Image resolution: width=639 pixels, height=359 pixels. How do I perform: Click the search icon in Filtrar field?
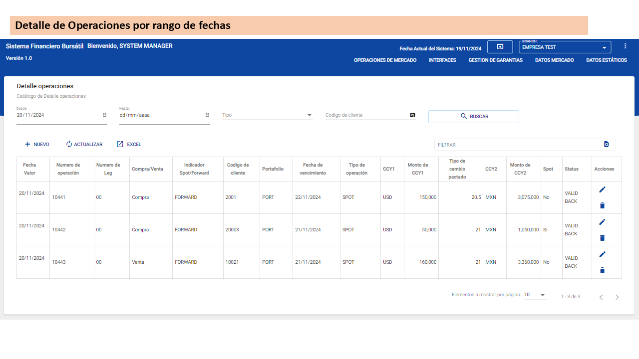point(607,145)
